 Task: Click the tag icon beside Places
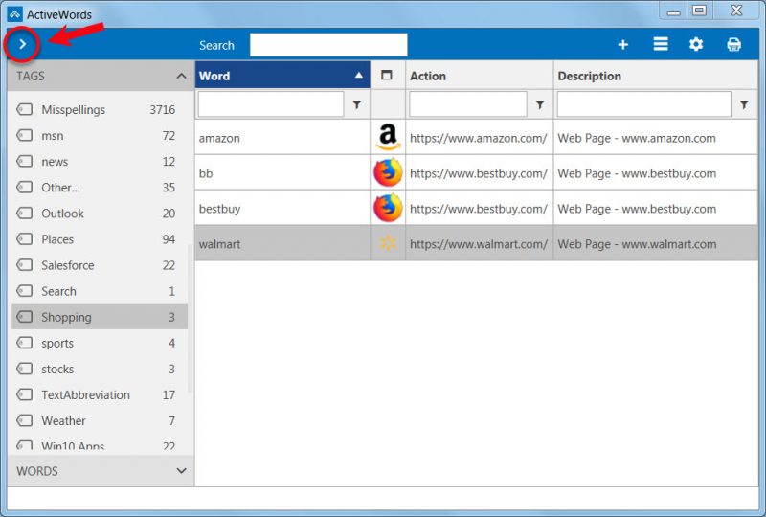(x=25, y=239)
